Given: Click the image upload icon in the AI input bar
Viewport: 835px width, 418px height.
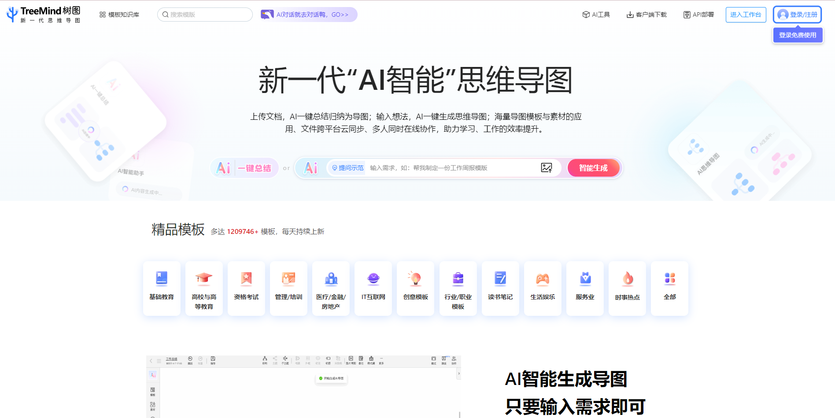Looking at the screenshot, I should pyautogui.click(x=547, y=168).
